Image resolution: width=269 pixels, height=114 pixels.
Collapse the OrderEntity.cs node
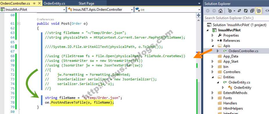[x=218, y=82]
